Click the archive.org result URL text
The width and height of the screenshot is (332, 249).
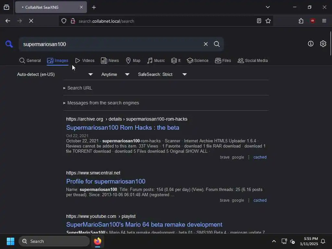[x=127, y=119]
